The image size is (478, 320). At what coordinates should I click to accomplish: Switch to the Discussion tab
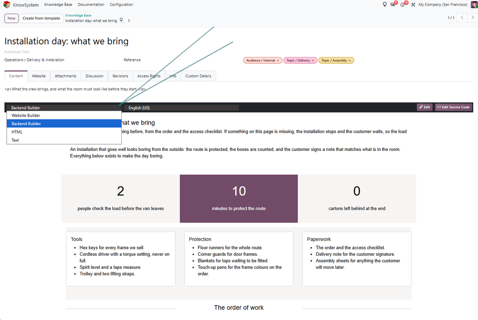tap(94, 76)
